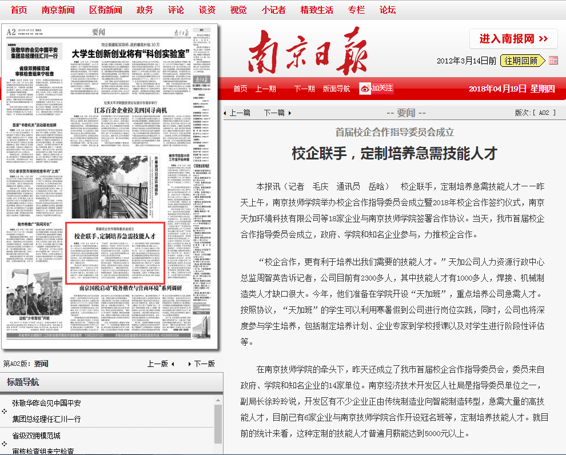Open the 往期回顾 past issues button

pos(521,61)
